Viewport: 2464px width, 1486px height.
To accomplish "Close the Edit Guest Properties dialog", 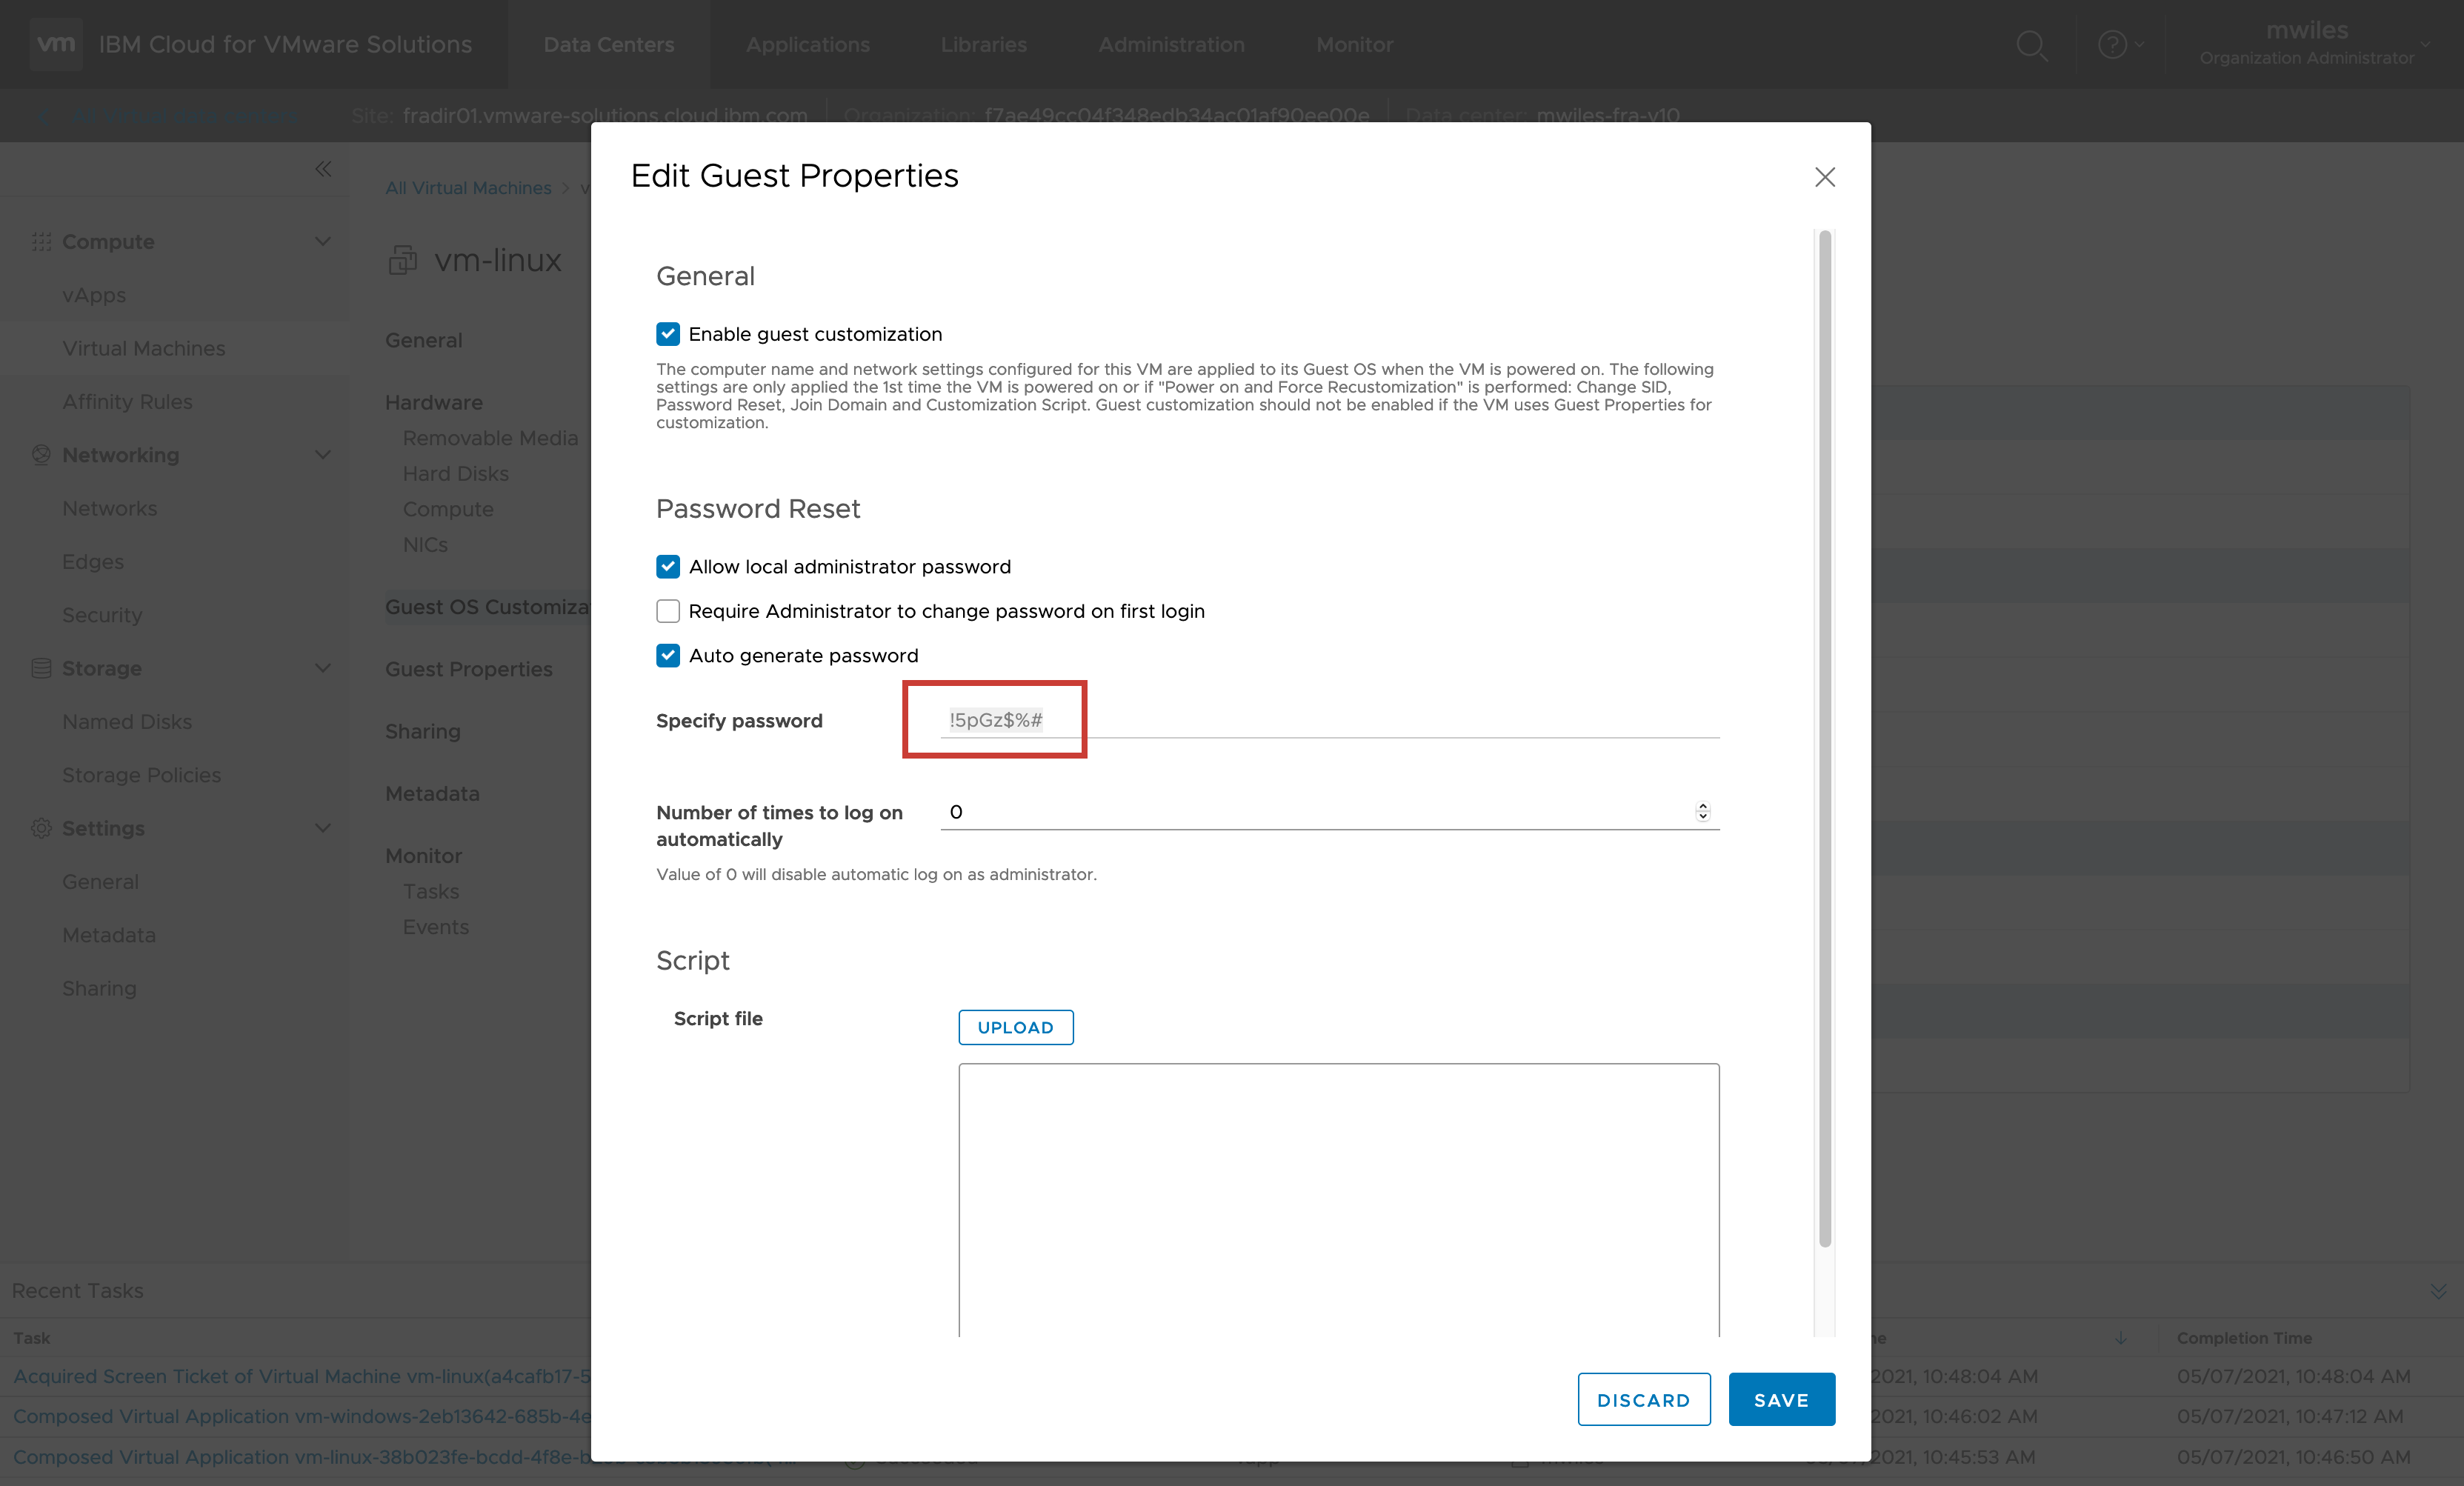I will [x=1824, y=177].
